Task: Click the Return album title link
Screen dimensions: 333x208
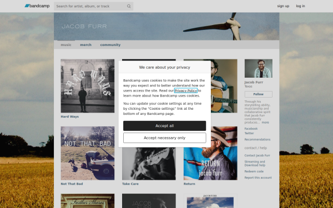Action: click(x=189, y=184)
